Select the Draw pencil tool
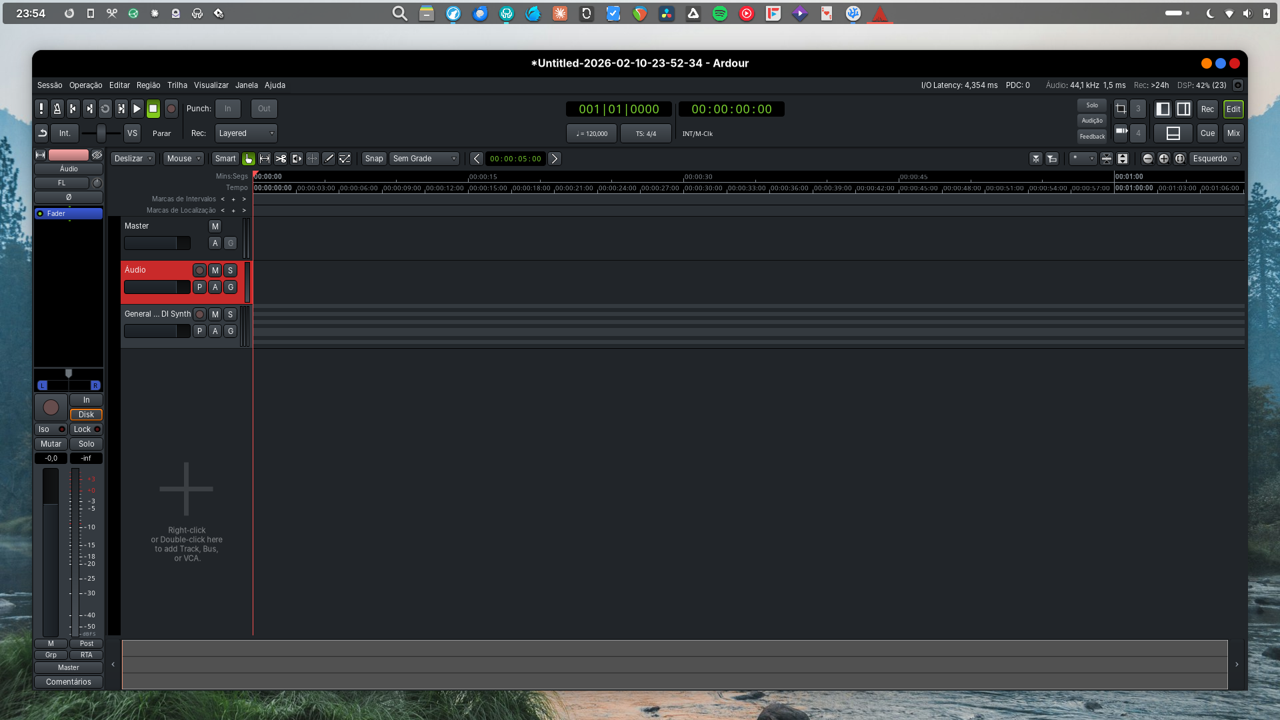 point(329,159)
